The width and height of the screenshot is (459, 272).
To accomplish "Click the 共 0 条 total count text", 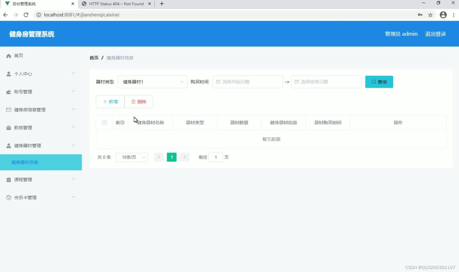I will click(x=104, y=157).
